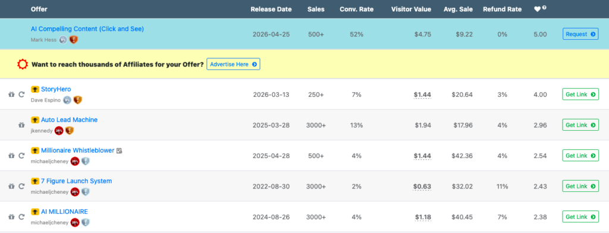Click the 52% conversion rate cell
The width and height of the screenshot is (609, 233).
357,34
